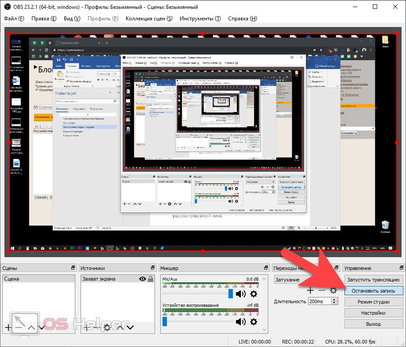The width and height of the screenshot is (406, 347).
Task: Increase Длительность value with up arrow
Action: pos(334,299)
